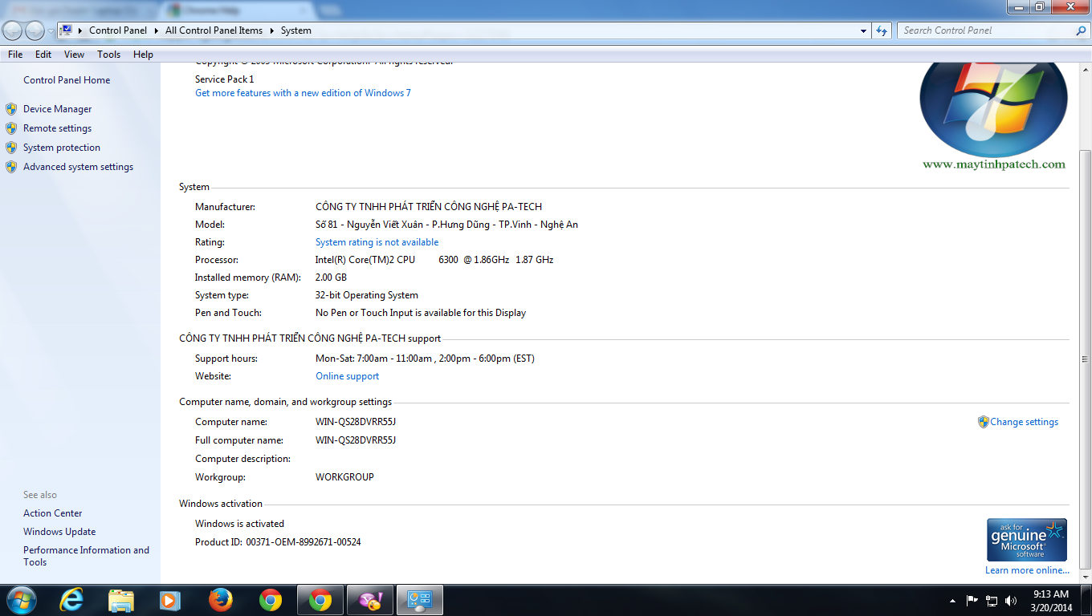Refresh the System page via refresh button
1092x616 pixels.
(882, 30)
